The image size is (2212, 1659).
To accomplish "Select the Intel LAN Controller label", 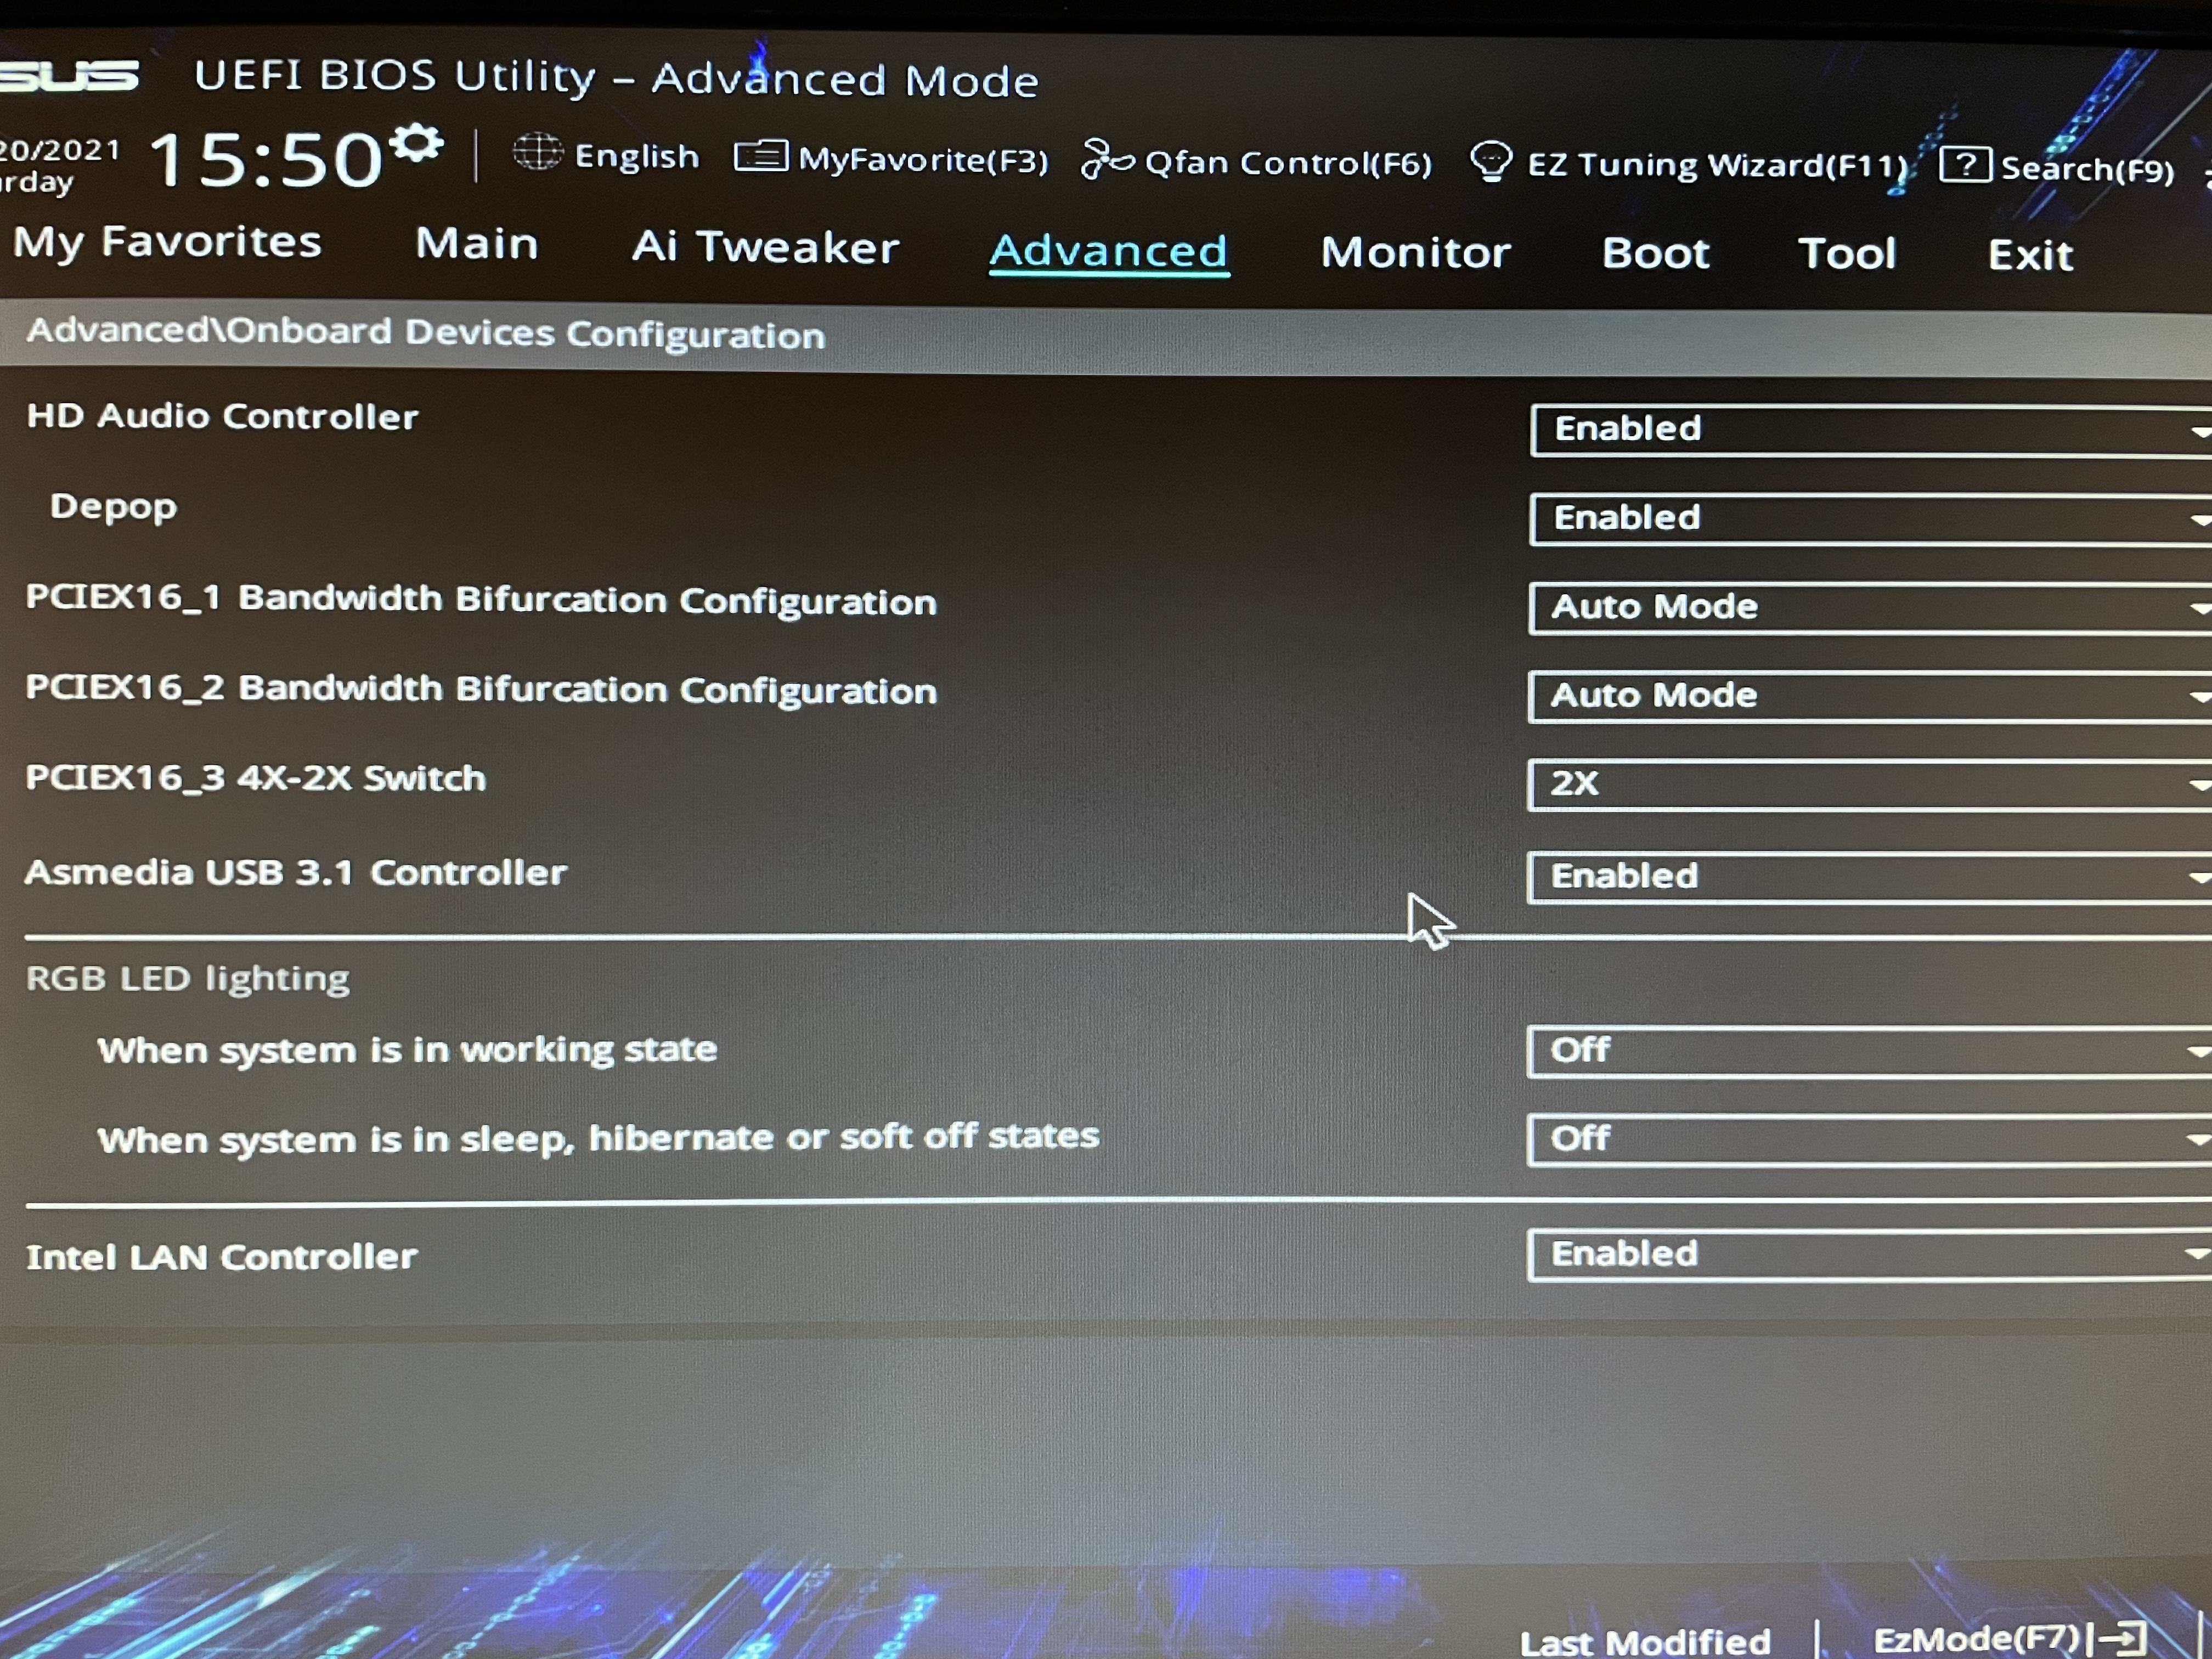I will point(221,1257).
